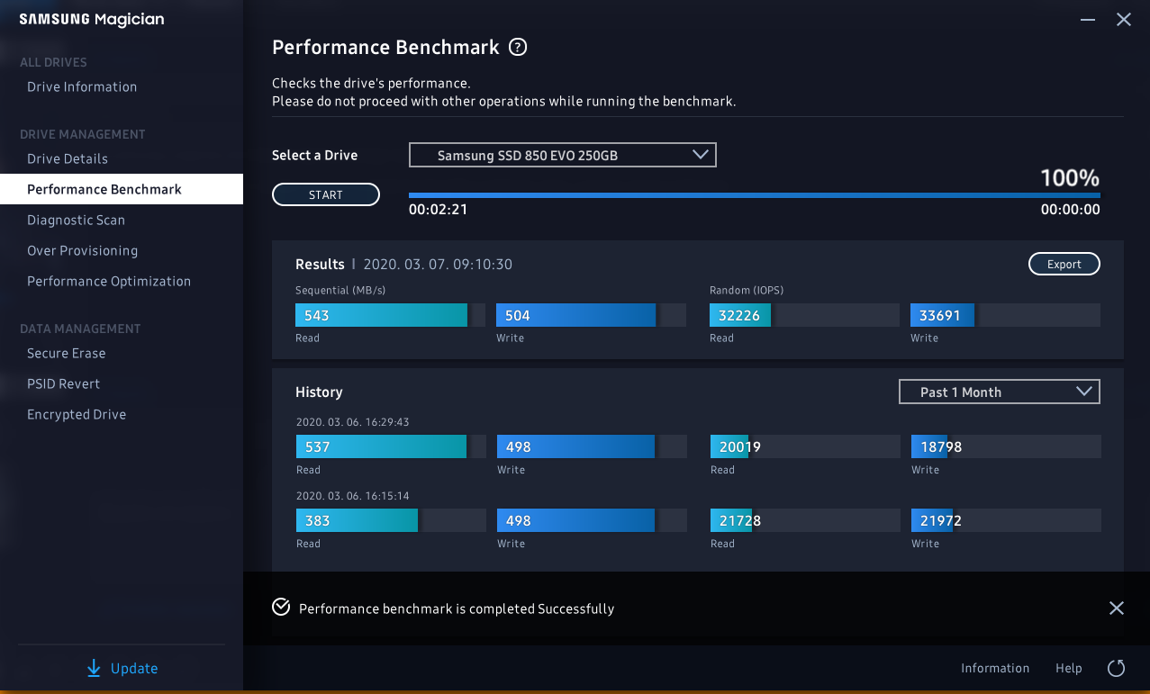Click the refresh icon next to Help
Viewport: 1150px width, 694px height.
(1116, 668)
